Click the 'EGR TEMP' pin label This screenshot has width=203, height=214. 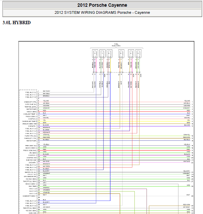coord(33,186)
